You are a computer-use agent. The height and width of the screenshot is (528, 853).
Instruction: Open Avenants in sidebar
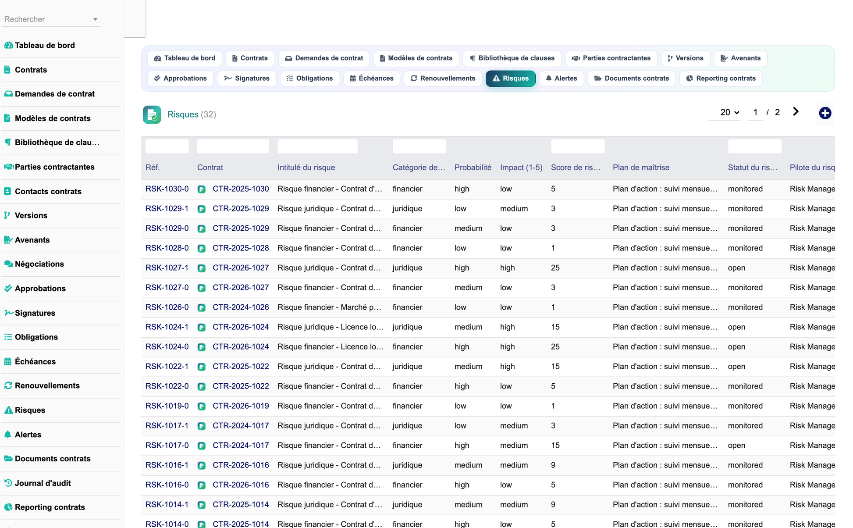pos(32,240)
